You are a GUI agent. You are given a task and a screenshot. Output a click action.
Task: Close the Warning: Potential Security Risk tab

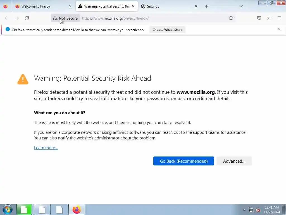[x=133, y=6]
